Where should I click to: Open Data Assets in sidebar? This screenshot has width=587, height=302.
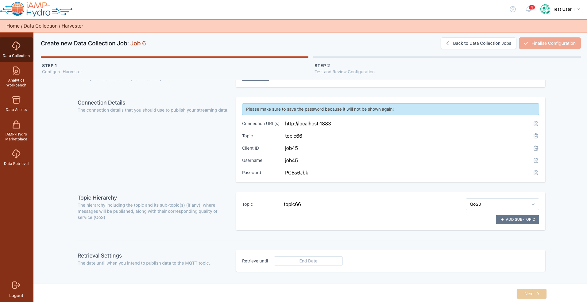[x=16, y=104]
